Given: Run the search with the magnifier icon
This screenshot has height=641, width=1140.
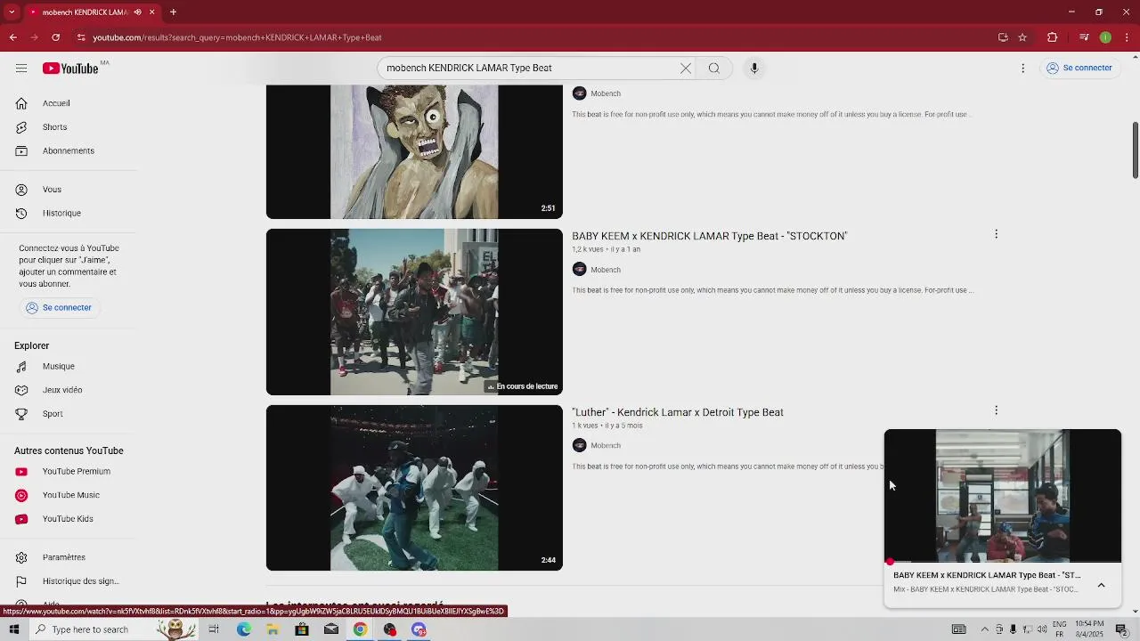Looking at the screenshot, I should click(714, 68).
